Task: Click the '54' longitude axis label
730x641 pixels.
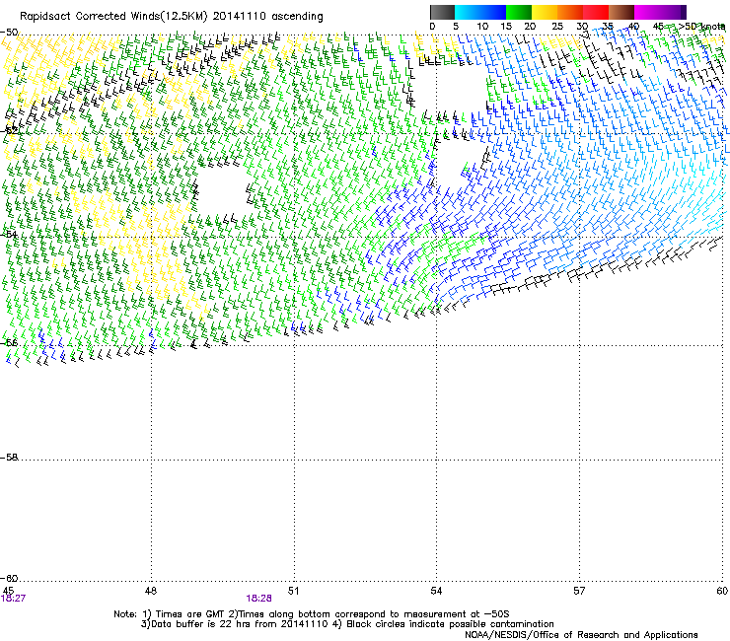Action: 436,591
